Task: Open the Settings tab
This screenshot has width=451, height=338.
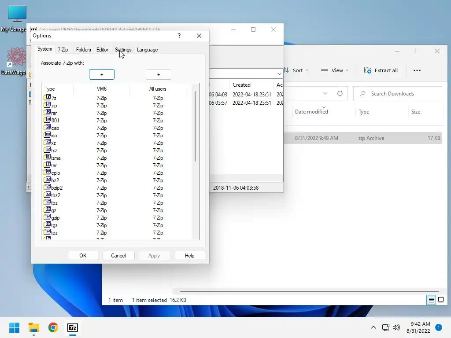Action: [123, 50]
